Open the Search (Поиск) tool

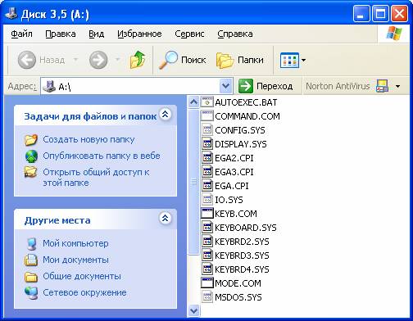pos(183,60)
